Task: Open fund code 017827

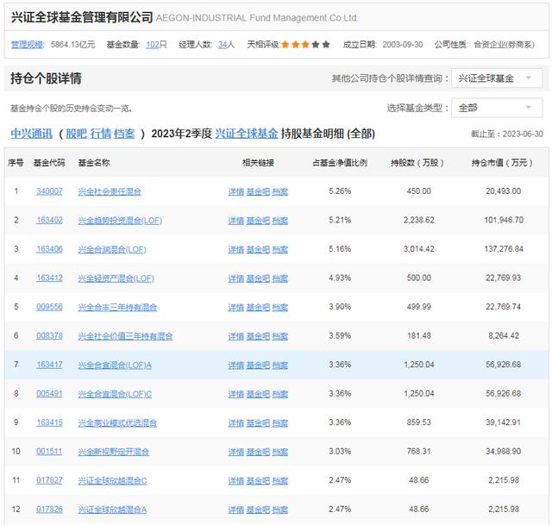Action: pos(49,480)
